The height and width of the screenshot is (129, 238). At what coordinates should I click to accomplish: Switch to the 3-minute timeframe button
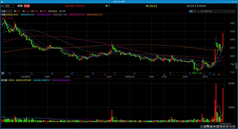[x=218, y=11]
